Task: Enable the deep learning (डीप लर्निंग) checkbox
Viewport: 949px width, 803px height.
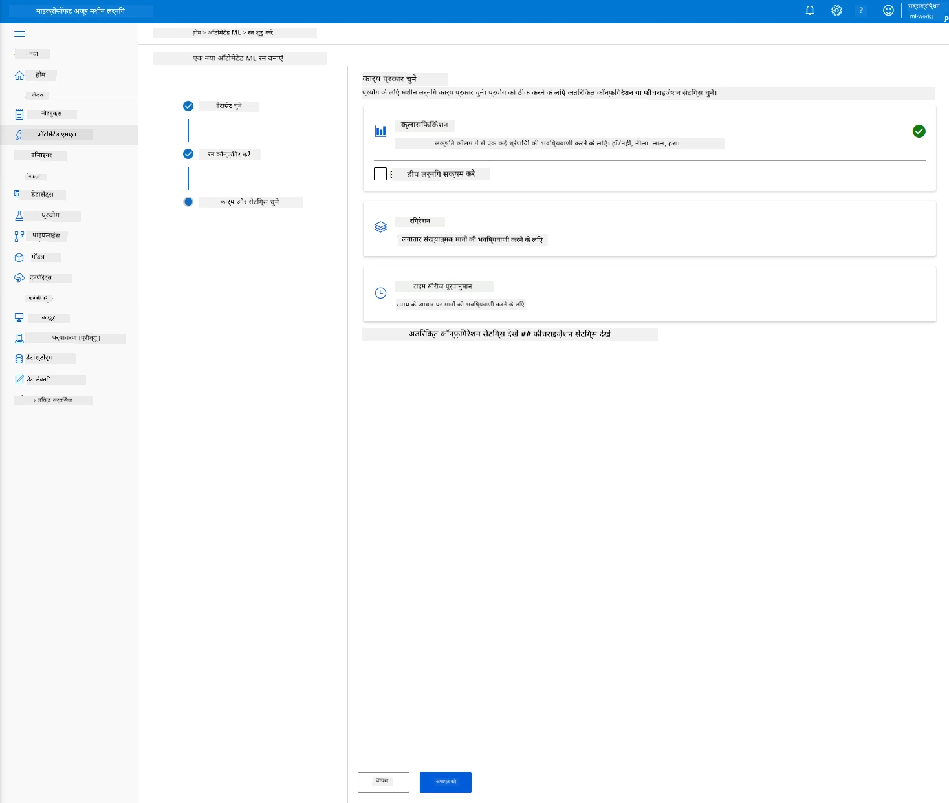Action: (380, 174)
